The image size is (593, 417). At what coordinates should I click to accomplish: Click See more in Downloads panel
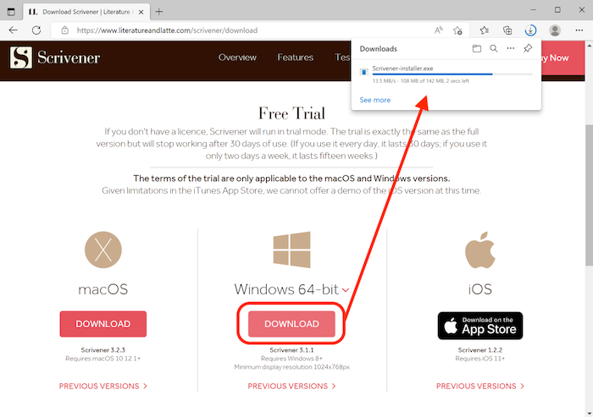pos(374,100)
